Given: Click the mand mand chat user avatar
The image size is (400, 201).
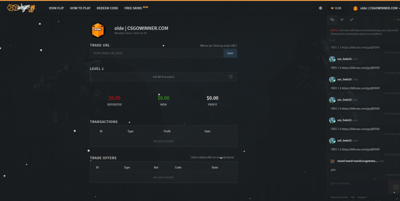Looking at the screenshot, I should (332, 161).
